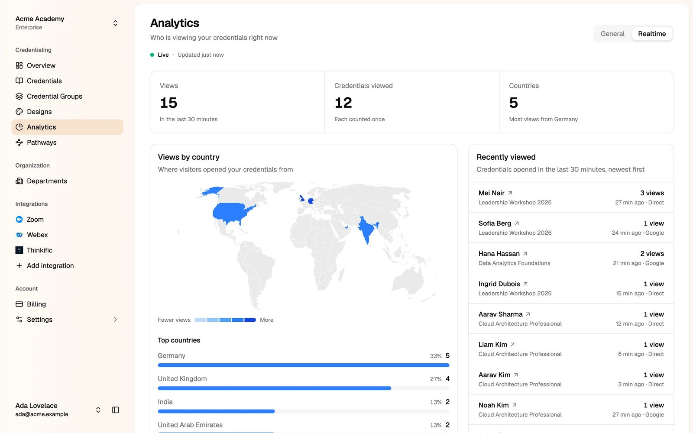Click the Views count card
693x433 pixels.
(237, 102)
